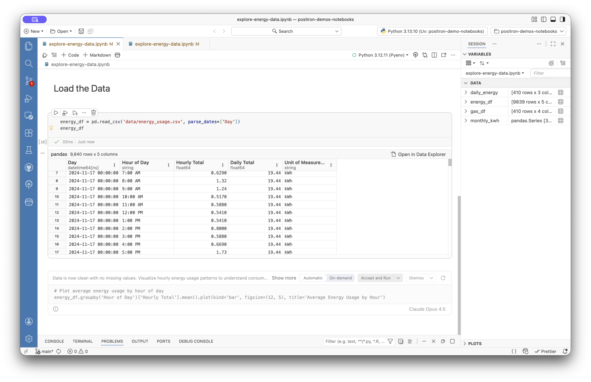Open the Extensions sidebar view
This screenshot has height=382, width=591.
pos(29,133)
